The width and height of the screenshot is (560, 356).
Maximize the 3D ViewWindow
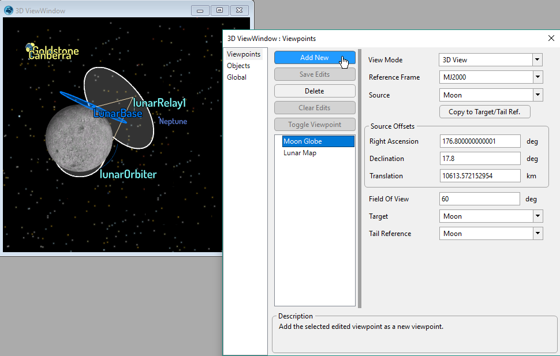[x=219, y=10]
